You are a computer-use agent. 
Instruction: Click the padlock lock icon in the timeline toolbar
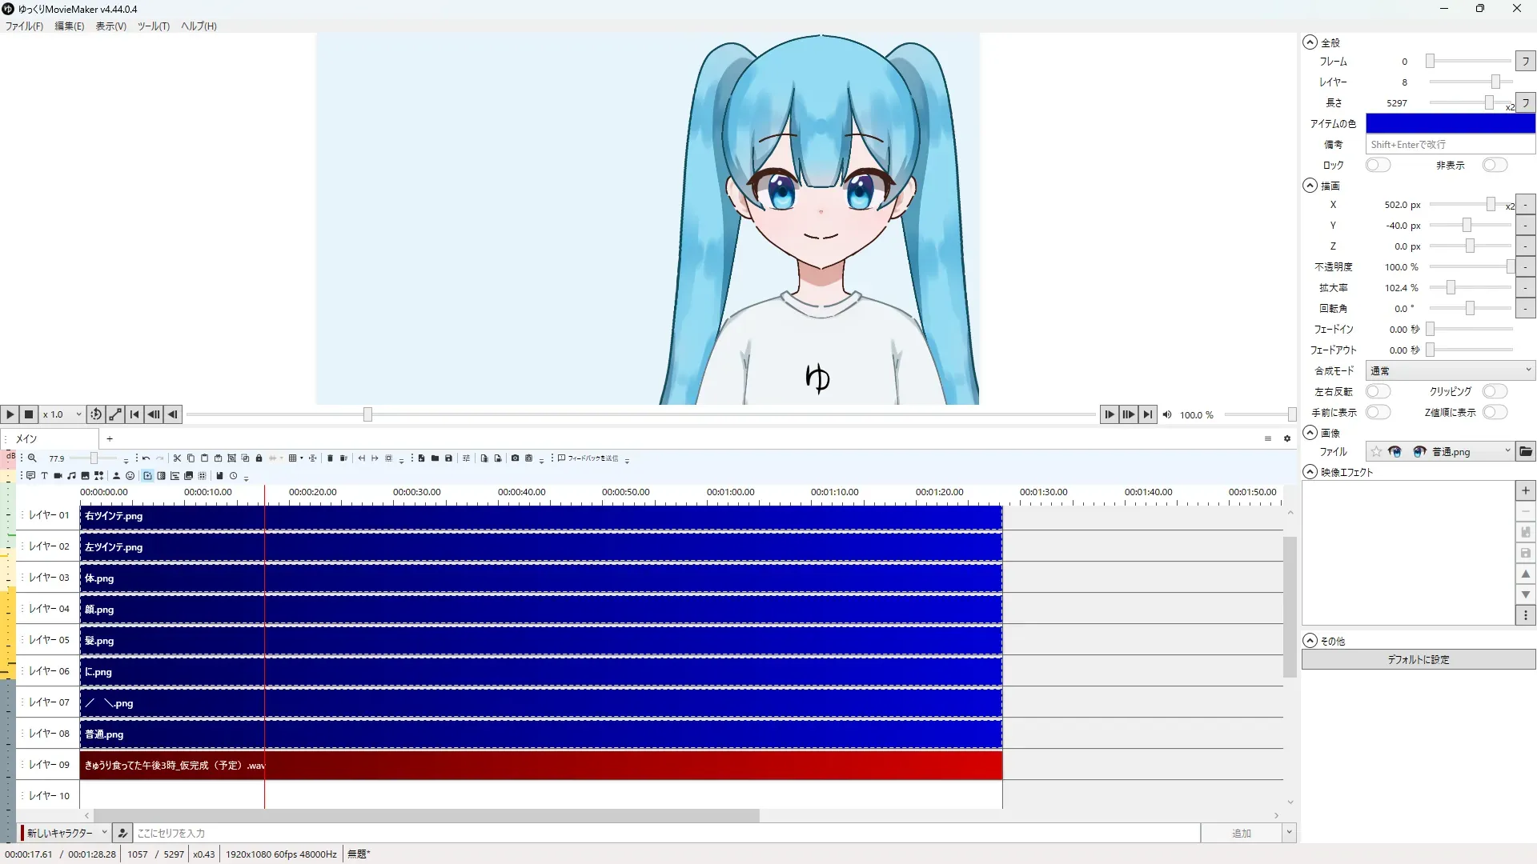[x=259, y=458]
